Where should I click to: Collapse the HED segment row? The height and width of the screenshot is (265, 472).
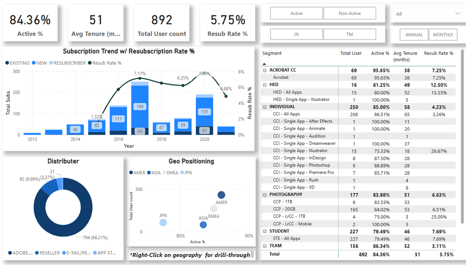tap(265, 85)
